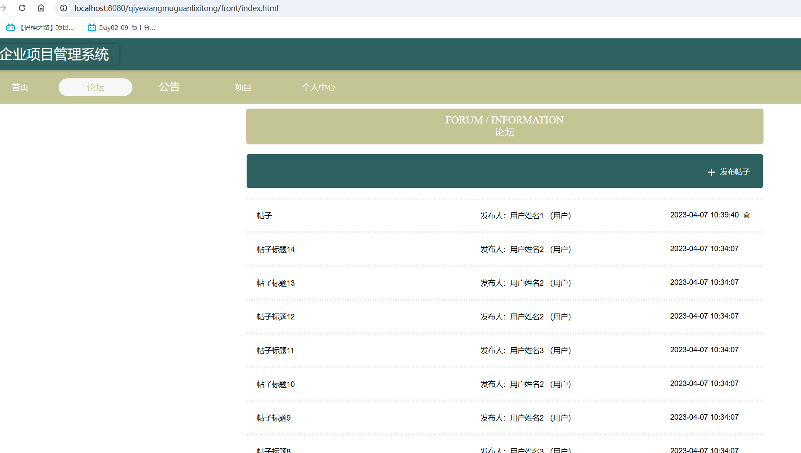The image size is (801, 453).
Task: Open the Day02-09-员工分 bookmark
Action: pos(121,27)
